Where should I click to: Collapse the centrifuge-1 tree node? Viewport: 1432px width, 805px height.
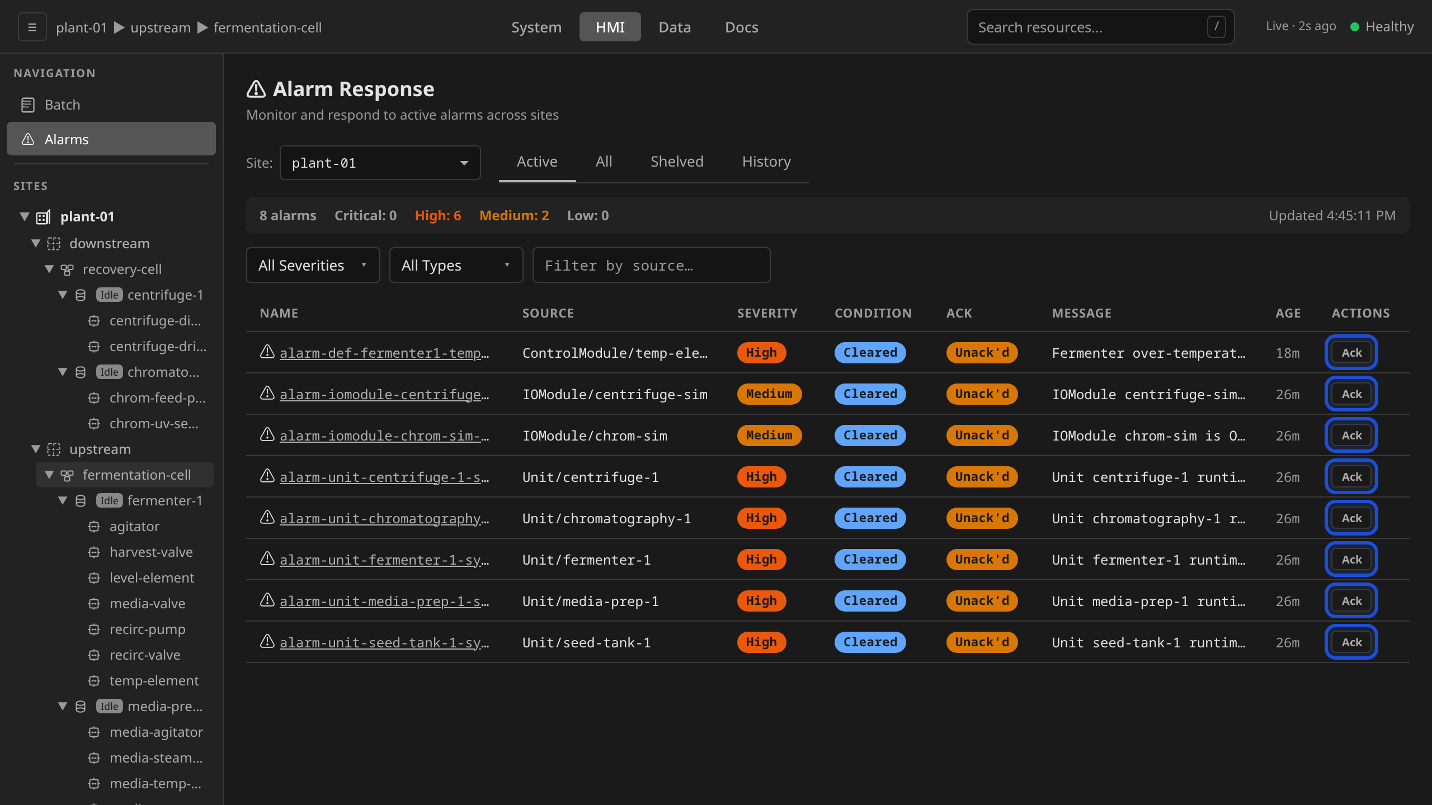63,295
